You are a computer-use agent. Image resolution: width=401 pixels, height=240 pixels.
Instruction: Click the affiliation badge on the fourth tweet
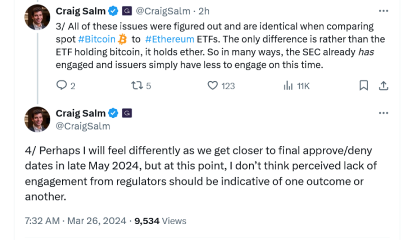pyautogui.click(x=127, y=113)
